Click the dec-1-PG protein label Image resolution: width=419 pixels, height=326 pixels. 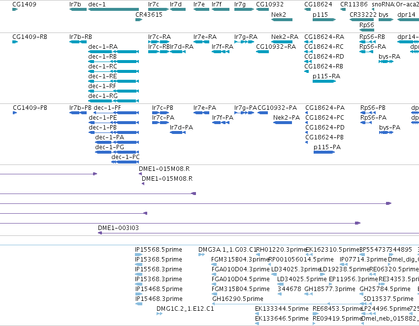point(110,147)
